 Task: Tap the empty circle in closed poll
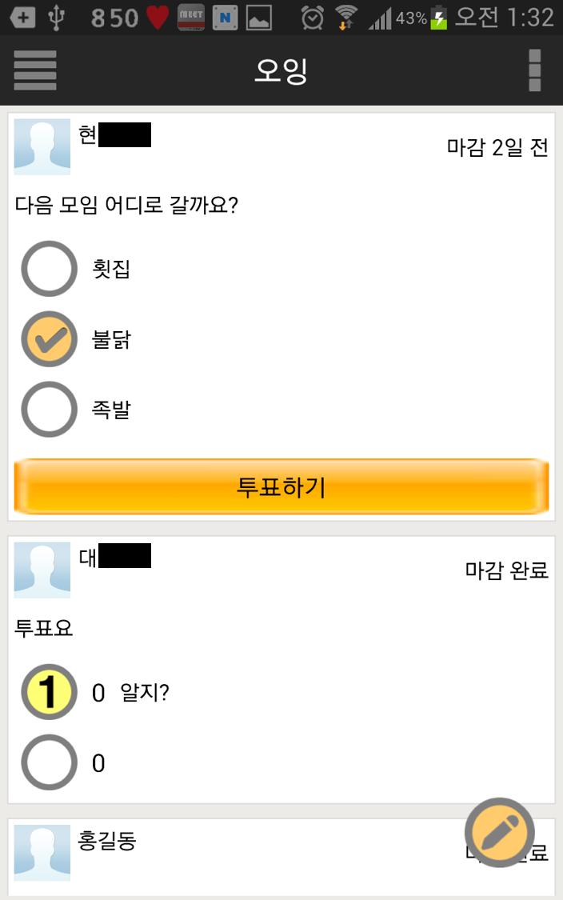(x=49, y=762)
